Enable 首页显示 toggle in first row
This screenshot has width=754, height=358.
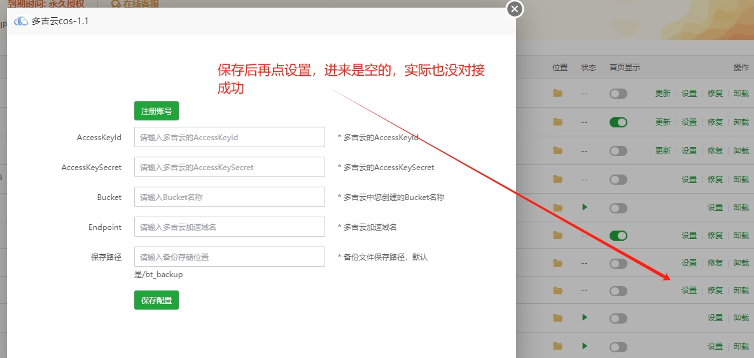coord(618,94)
